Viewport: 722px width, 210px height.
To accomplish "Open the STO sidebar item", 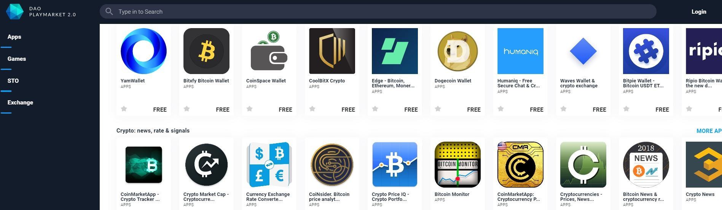I will [13, 81].
